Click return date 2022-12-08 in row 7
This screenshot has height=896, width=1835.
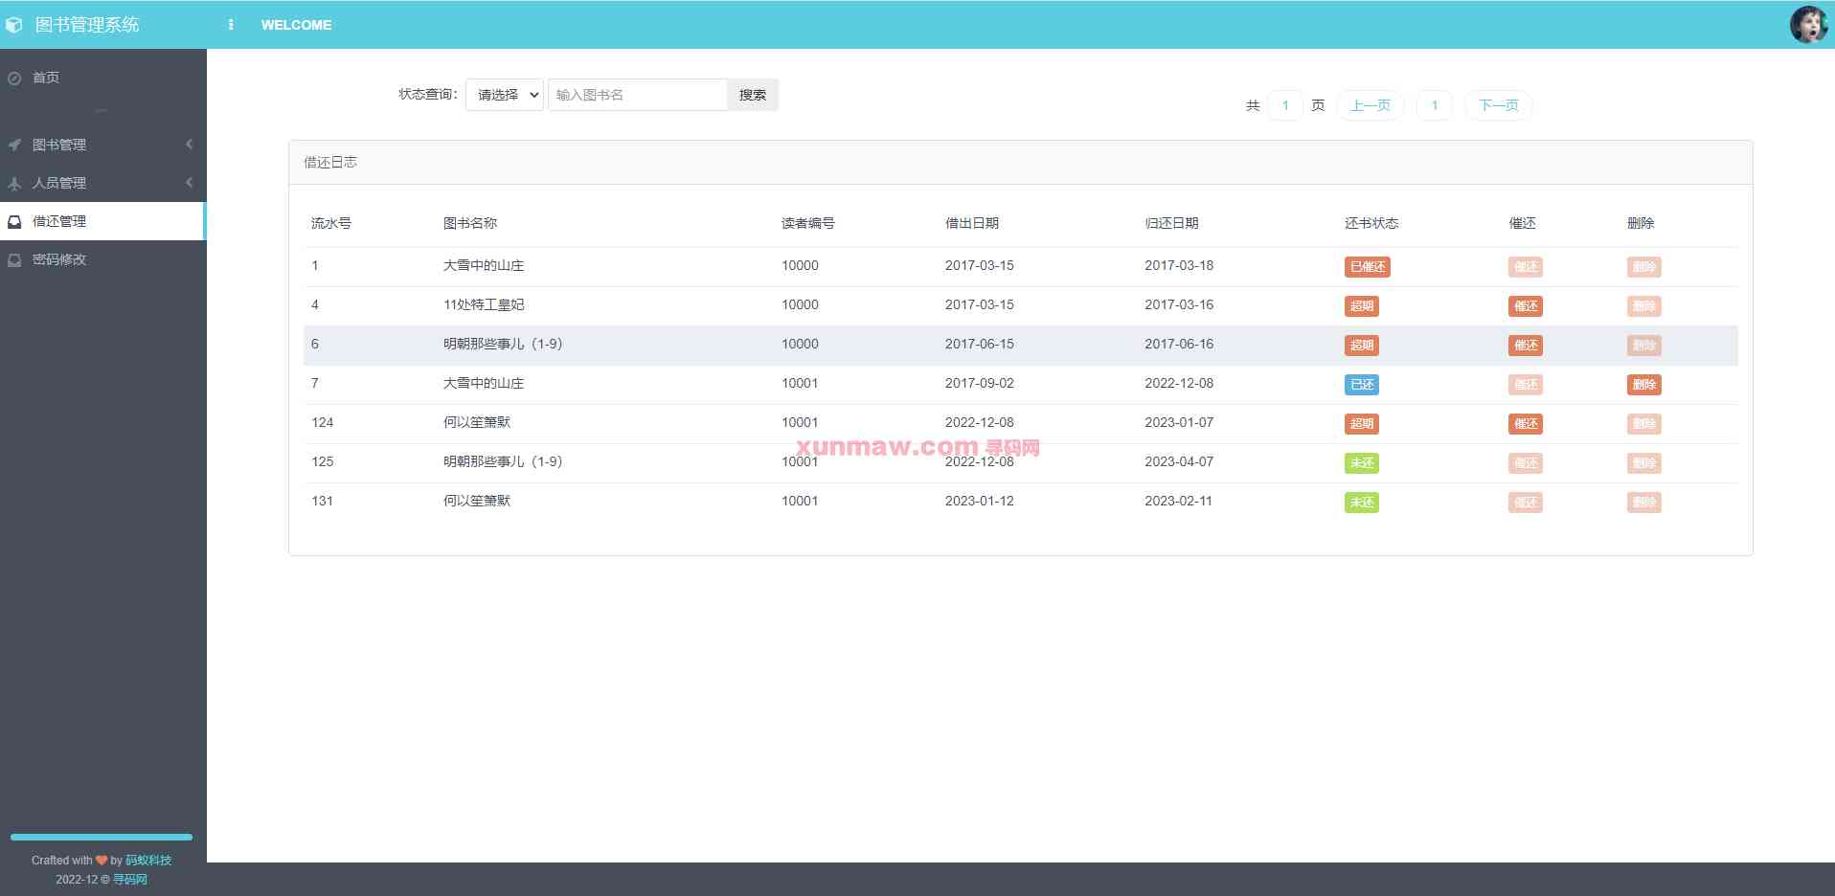point(1179,383)
